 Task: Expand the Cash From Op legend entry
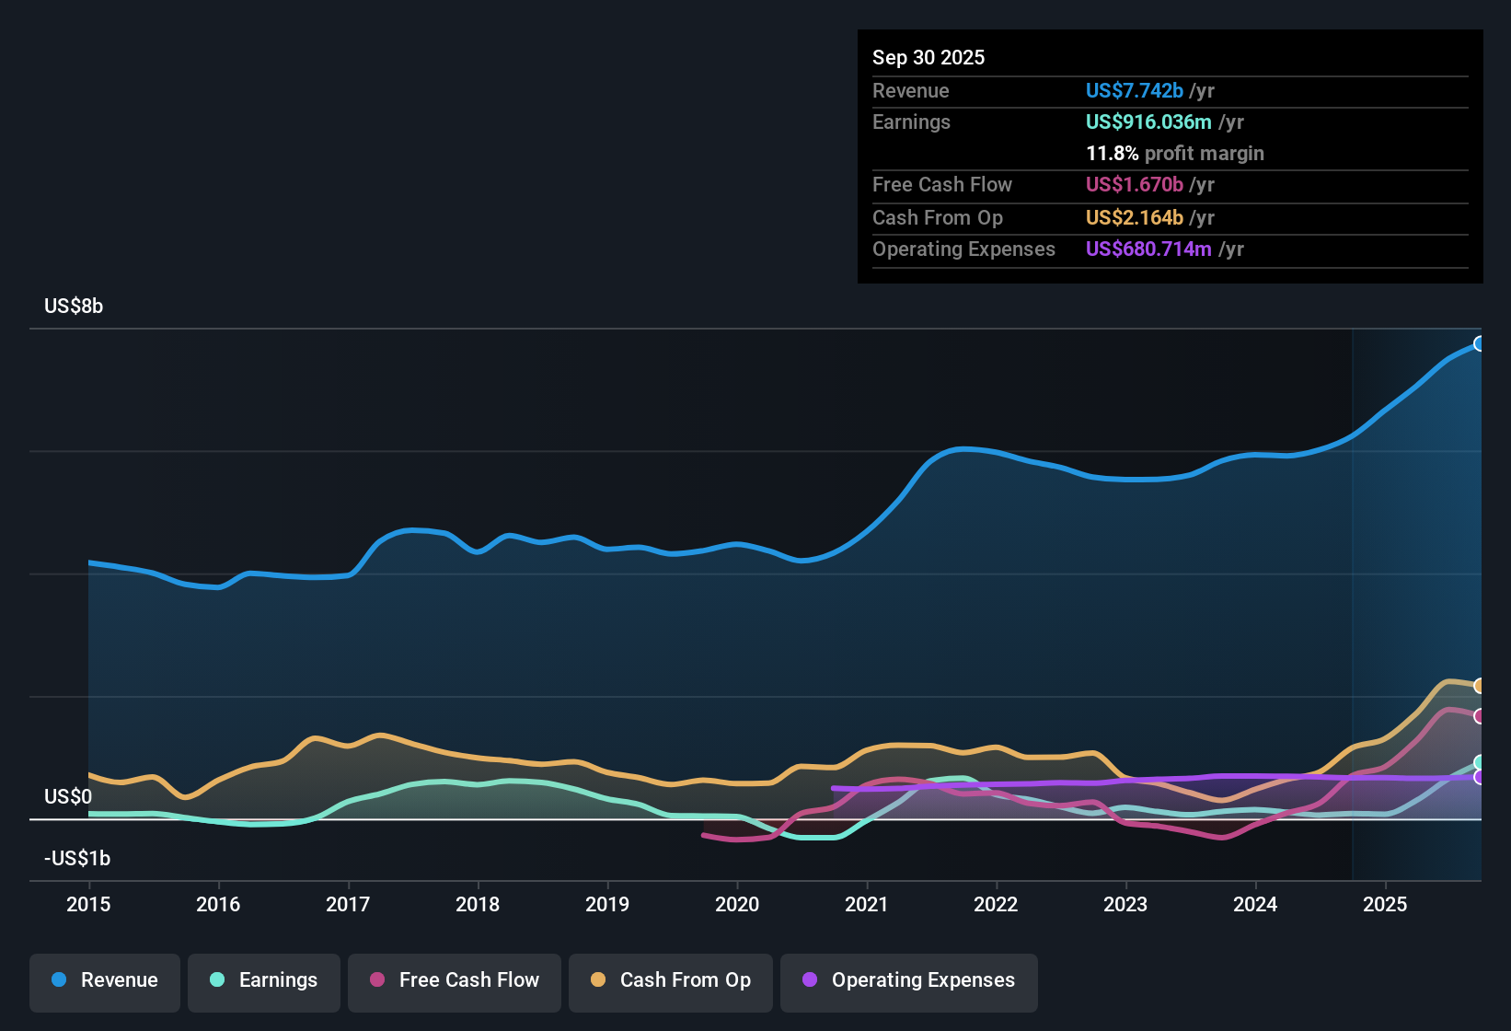pos(670,980)
